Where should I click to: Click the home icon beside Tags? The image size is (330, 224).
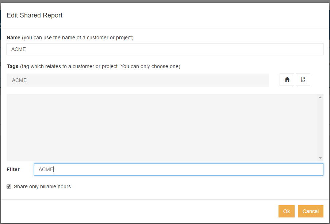point(287,80)
